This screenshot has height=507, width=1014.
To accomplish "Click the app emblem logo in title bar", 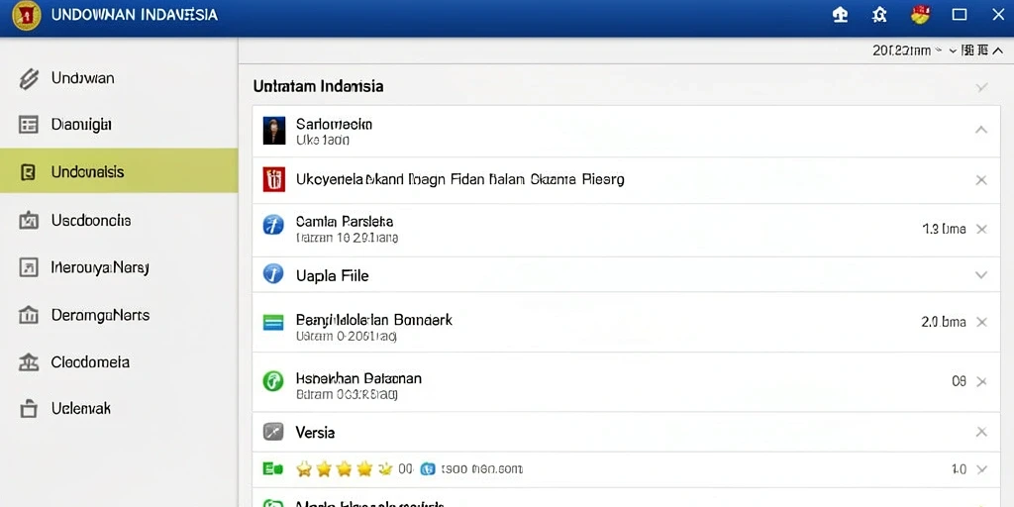I will pyautogui.click(x=26, y=15).
